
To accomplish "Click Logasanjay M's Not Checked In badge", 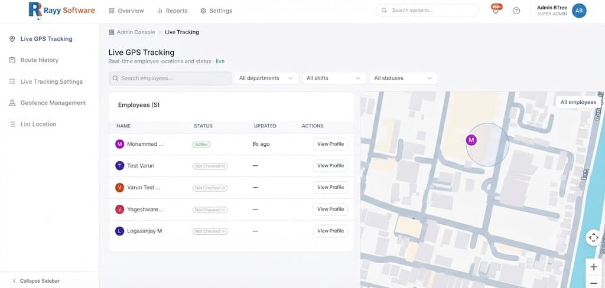I will [210, 231].
